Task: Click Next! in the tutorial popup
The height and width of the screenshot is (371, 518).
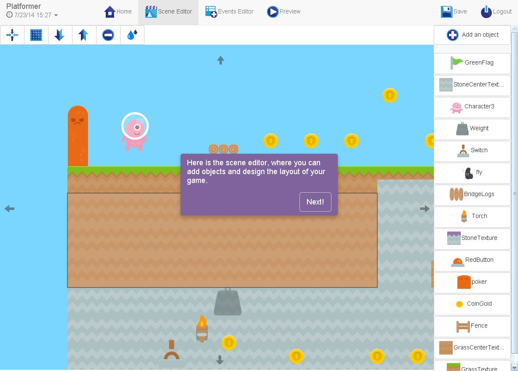Action: pos(315,202)
